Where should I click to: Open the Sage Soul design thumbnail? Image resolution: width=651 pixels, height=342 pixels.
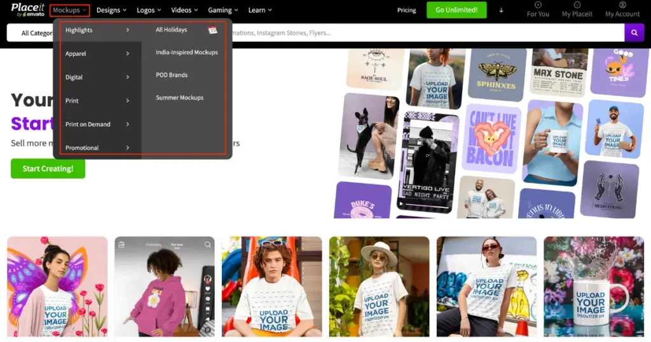(375, 68)
